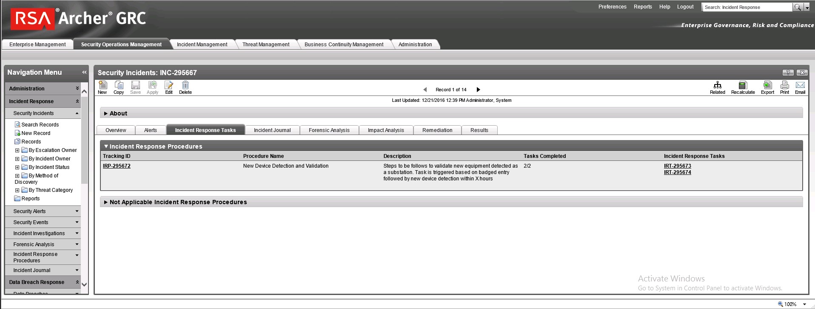815x309 pixels.
Task: Select the Alerts record tab
Action: (151, 130)
